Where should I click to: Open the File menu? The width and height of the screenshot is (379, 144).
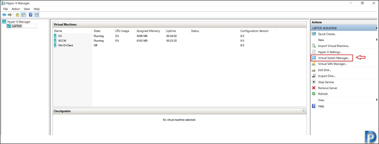pos(6,9)
